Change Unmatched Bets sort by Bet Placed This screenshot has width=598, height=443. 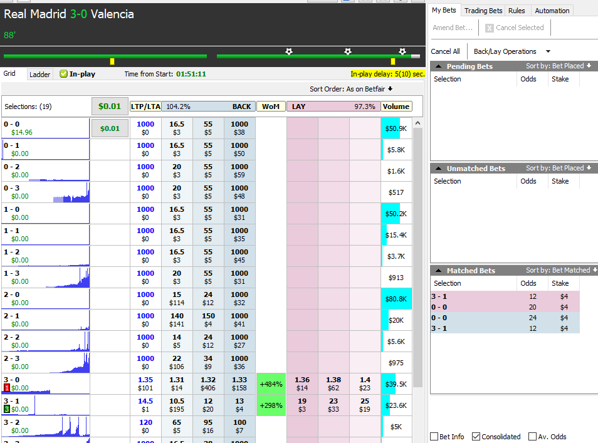point(559,168)
